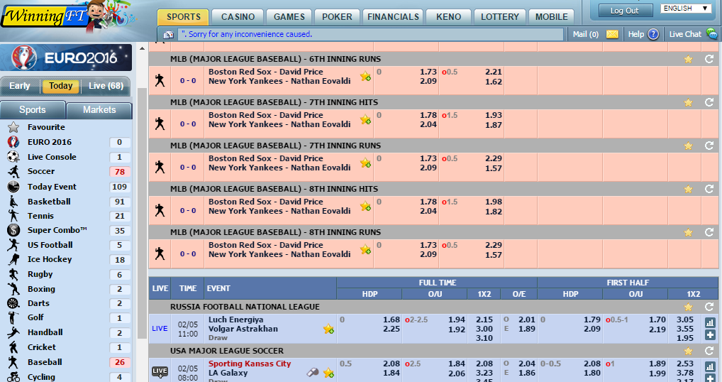This screenshot has height=382, width=722.
Task: Favourite the 7TH INNING HITS league star
Action: coord(688,102)
